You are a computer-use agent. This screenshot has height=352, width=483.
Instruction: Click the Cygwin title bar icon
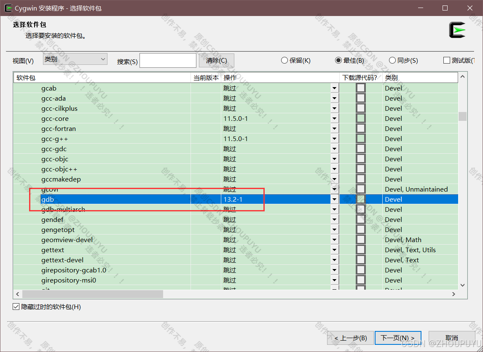(8, 8)
